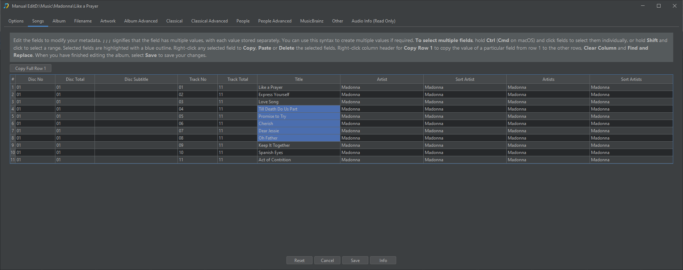The height and width of the screenshot is (270, 683).
Task: Click Track No cell '01' in row 1
Action: (198, 87)
